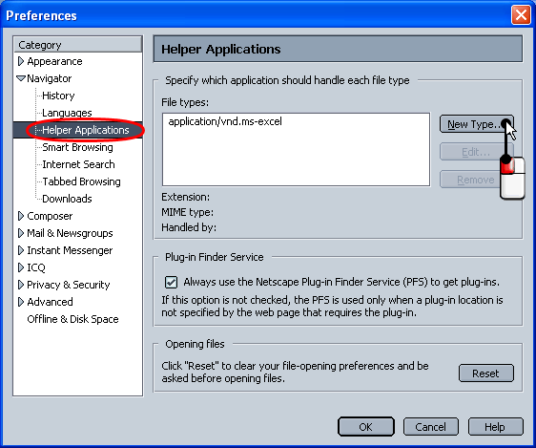This screenshot has height=448, width=536.
Task: Open Internet Search preferences
Action: [78, 164]
